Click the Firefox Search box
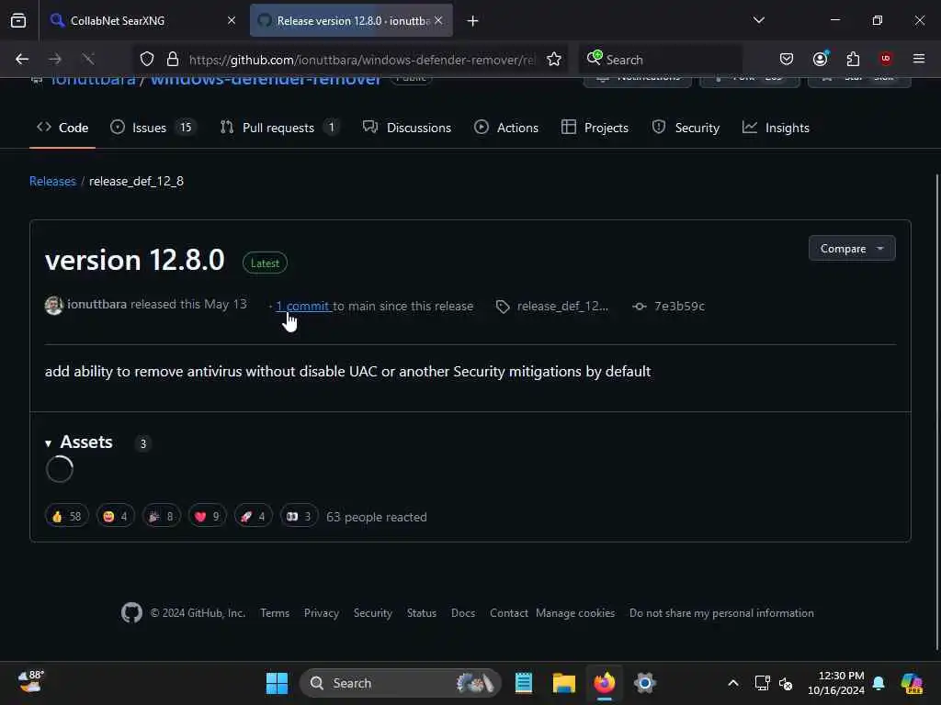The width and height of the screenshot is (941, 705). click(x=660, y=60)
